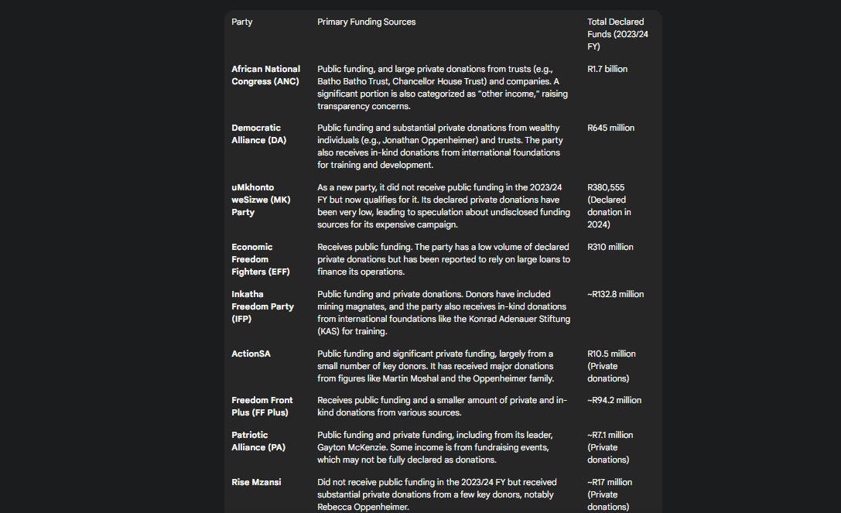Click the "Party" column header

point(242,22)
